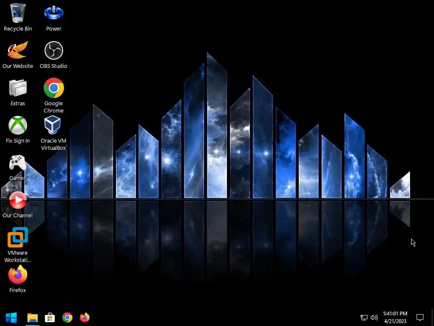Viewport: 434px width, 326px height.
Task: Launch Firefox from the taskbar
Action: (85, 318)
